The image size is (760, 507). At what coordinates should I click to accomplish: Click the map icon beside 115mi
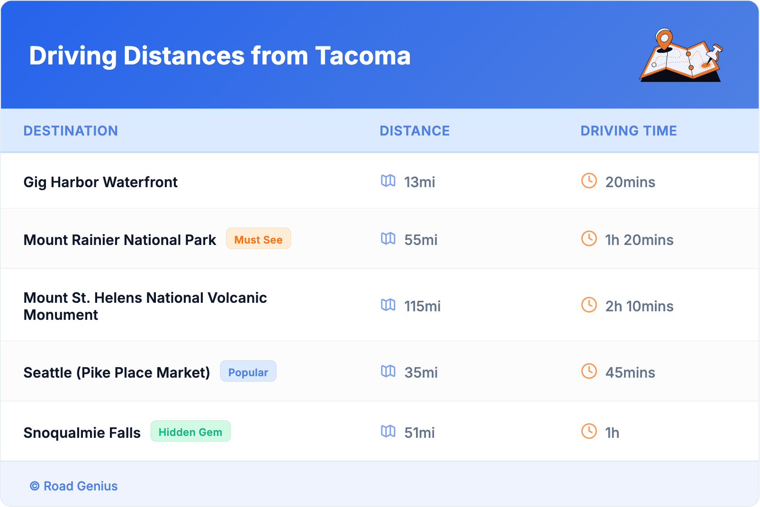tap(388, 305)
